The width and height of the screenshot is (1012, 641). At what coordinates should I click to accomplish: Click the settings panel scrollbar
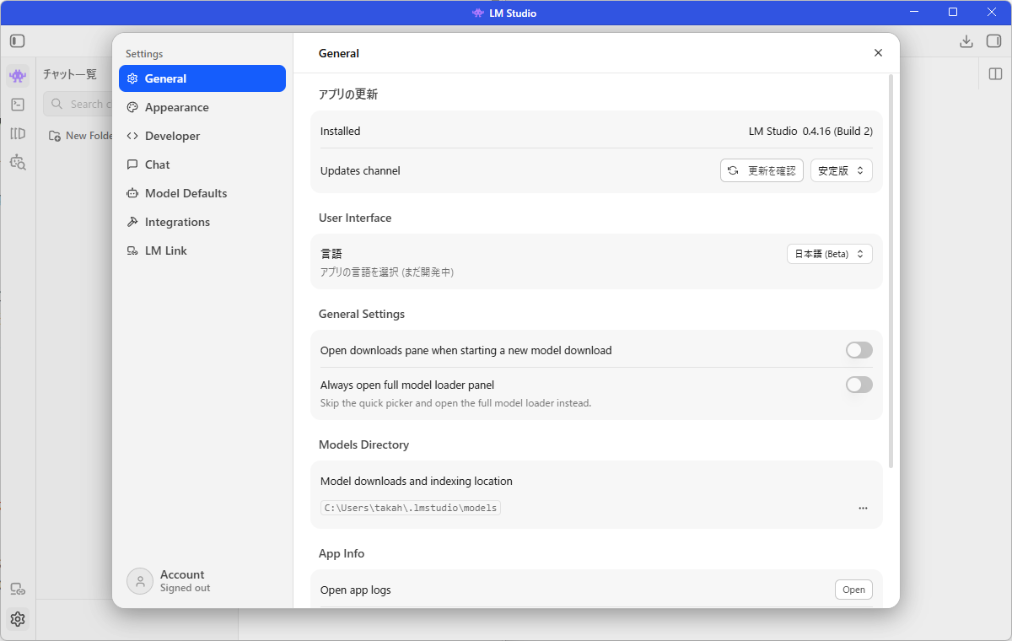click(x=891, y=271)
